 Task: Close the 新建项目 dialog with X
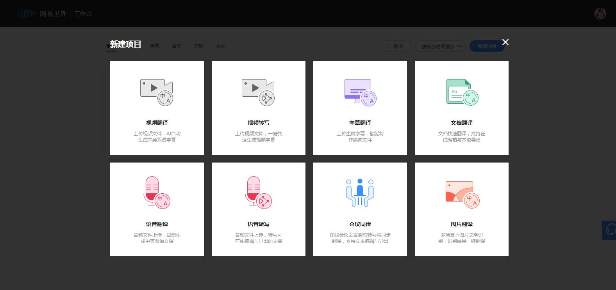[505, 42]
